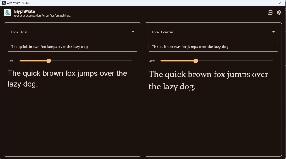Close the GlyphMate window
This screenshot has height=159, width=286.
280,3
